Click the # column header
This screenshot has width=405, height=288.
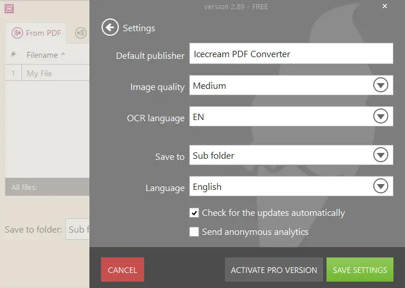click(x=13, y=54)
